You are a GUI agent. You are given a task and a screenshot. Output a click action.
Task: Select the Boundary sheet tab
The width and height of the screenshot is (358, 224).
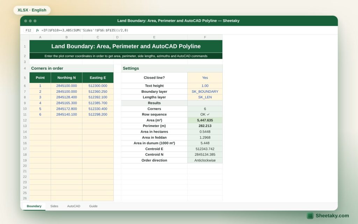pyautogui.click(x=34, y=206)
